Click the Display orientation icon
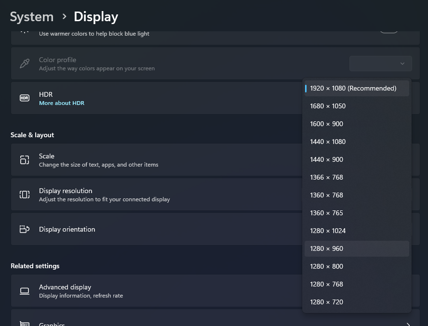 (25, 229)
